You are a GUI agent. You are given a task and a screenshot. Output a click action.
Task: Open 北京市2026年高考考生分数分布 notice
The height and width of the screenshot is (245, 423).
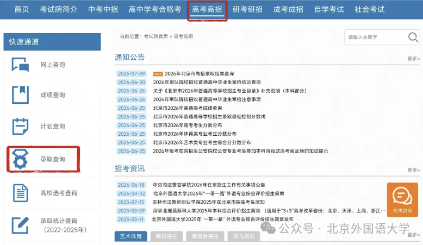click(188, 125)
